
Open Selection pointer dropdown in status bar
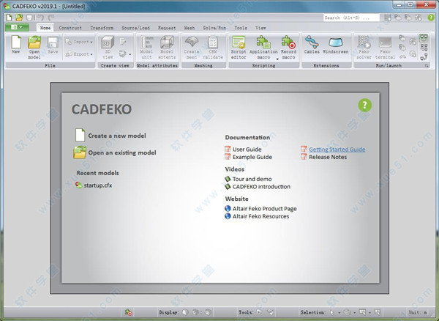point(339,312)
